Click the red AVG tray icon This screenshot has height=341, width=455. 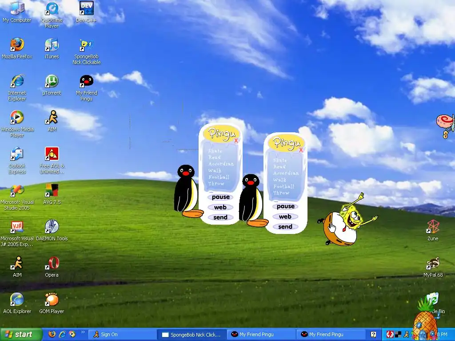[390, 334]
